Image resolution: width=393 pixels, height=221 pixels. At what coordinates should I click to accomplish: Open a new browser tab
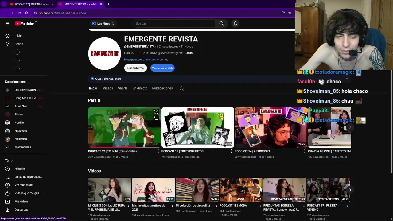point(108,4)
